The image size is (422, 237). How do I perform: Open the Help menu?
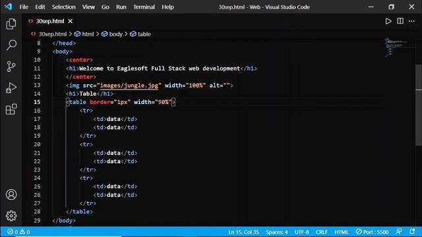tap(167, 7)
